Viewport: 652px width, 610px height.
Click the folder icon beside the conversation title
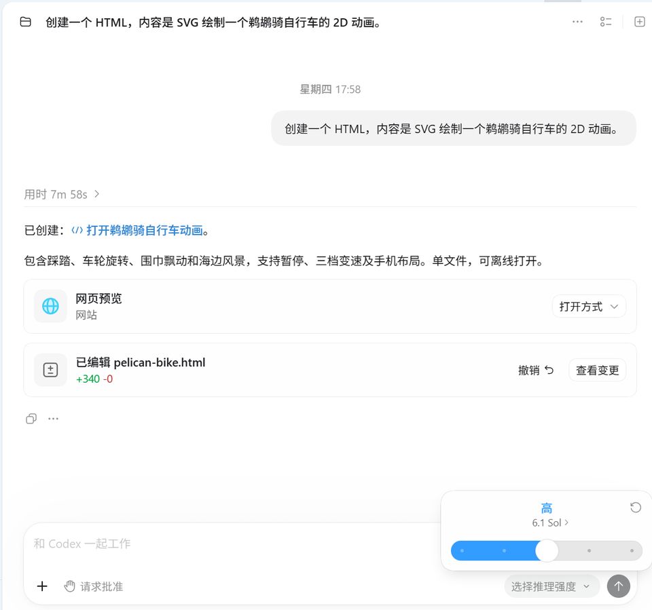click(25, 22)
